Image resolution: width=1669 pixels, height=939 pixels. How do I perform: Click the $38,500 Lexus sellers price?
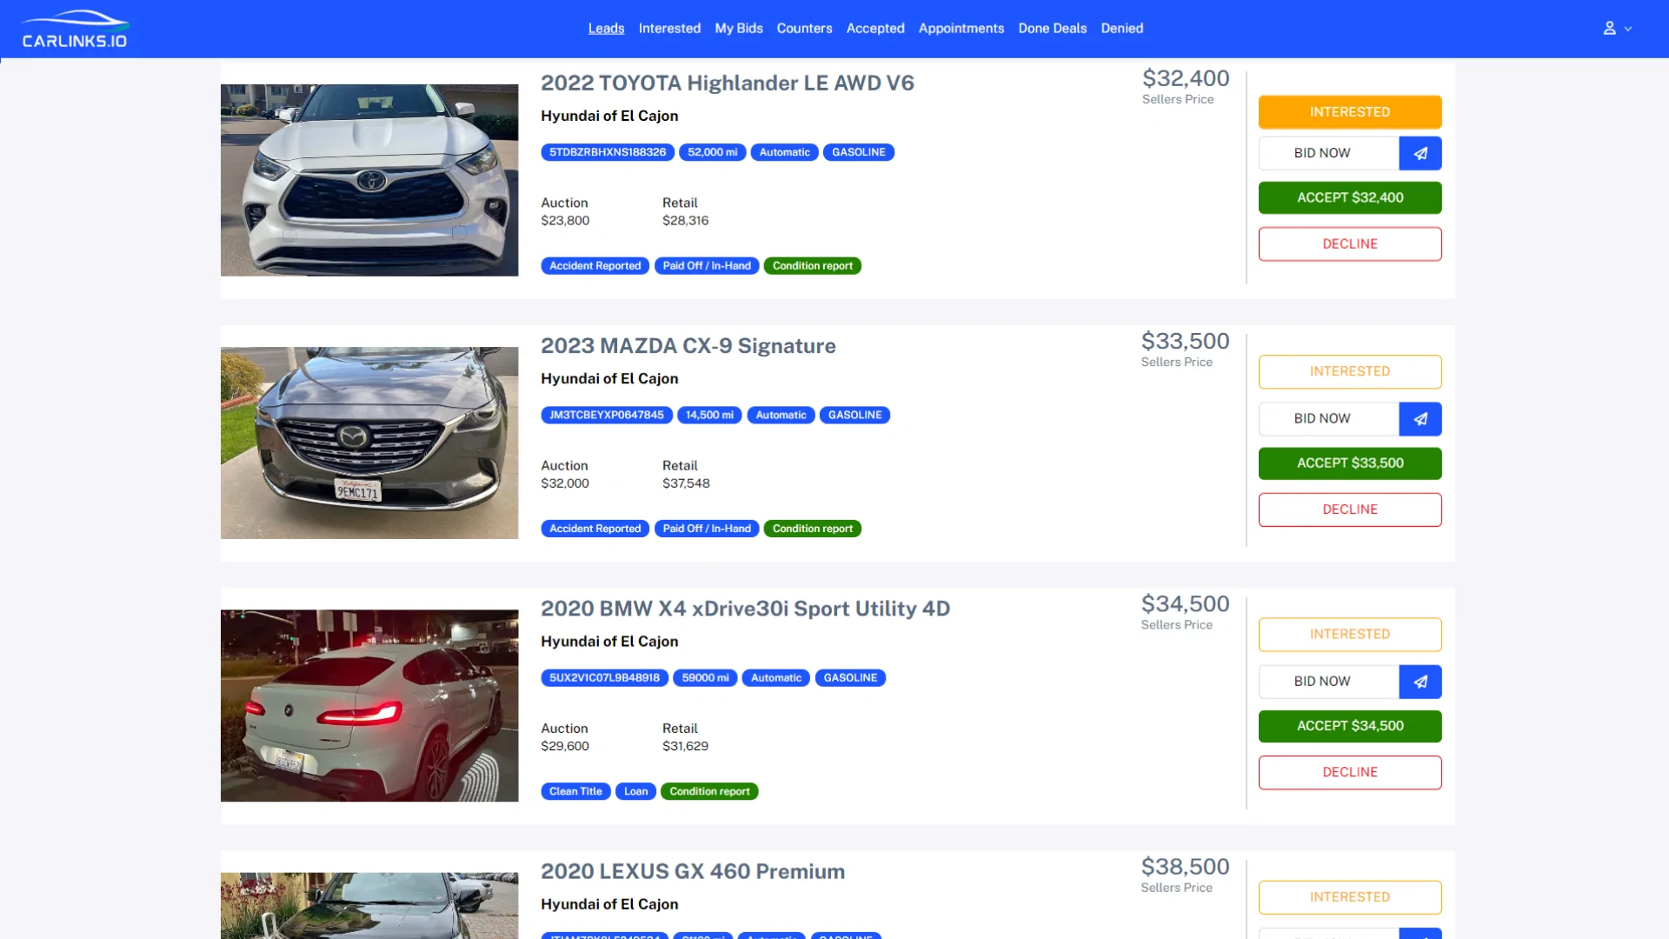point(1185,867)
